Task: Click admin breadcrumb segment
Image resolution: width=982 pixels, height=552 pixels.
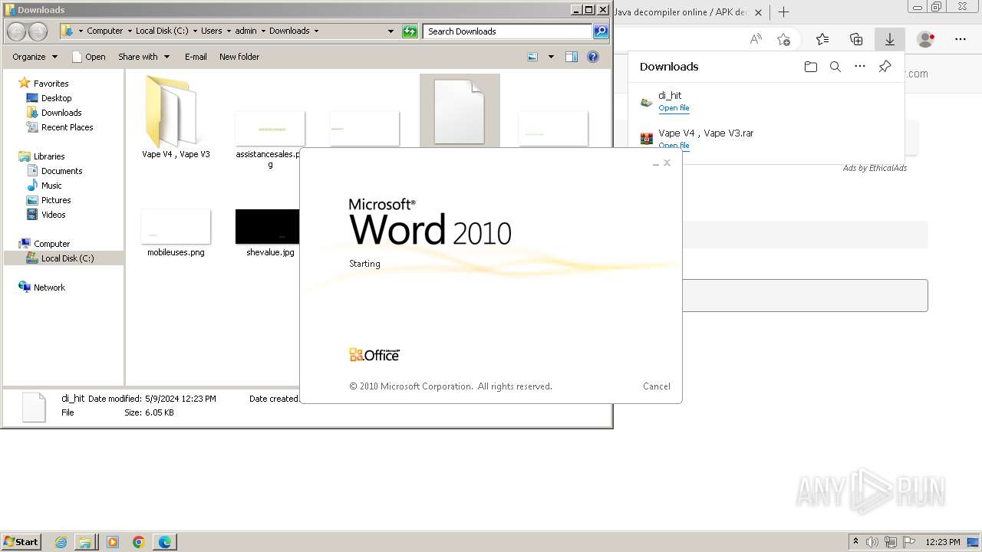Action: [x=245, y=31]
